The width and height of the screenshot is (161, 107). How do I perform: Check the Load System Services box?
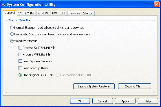point(20,61)
